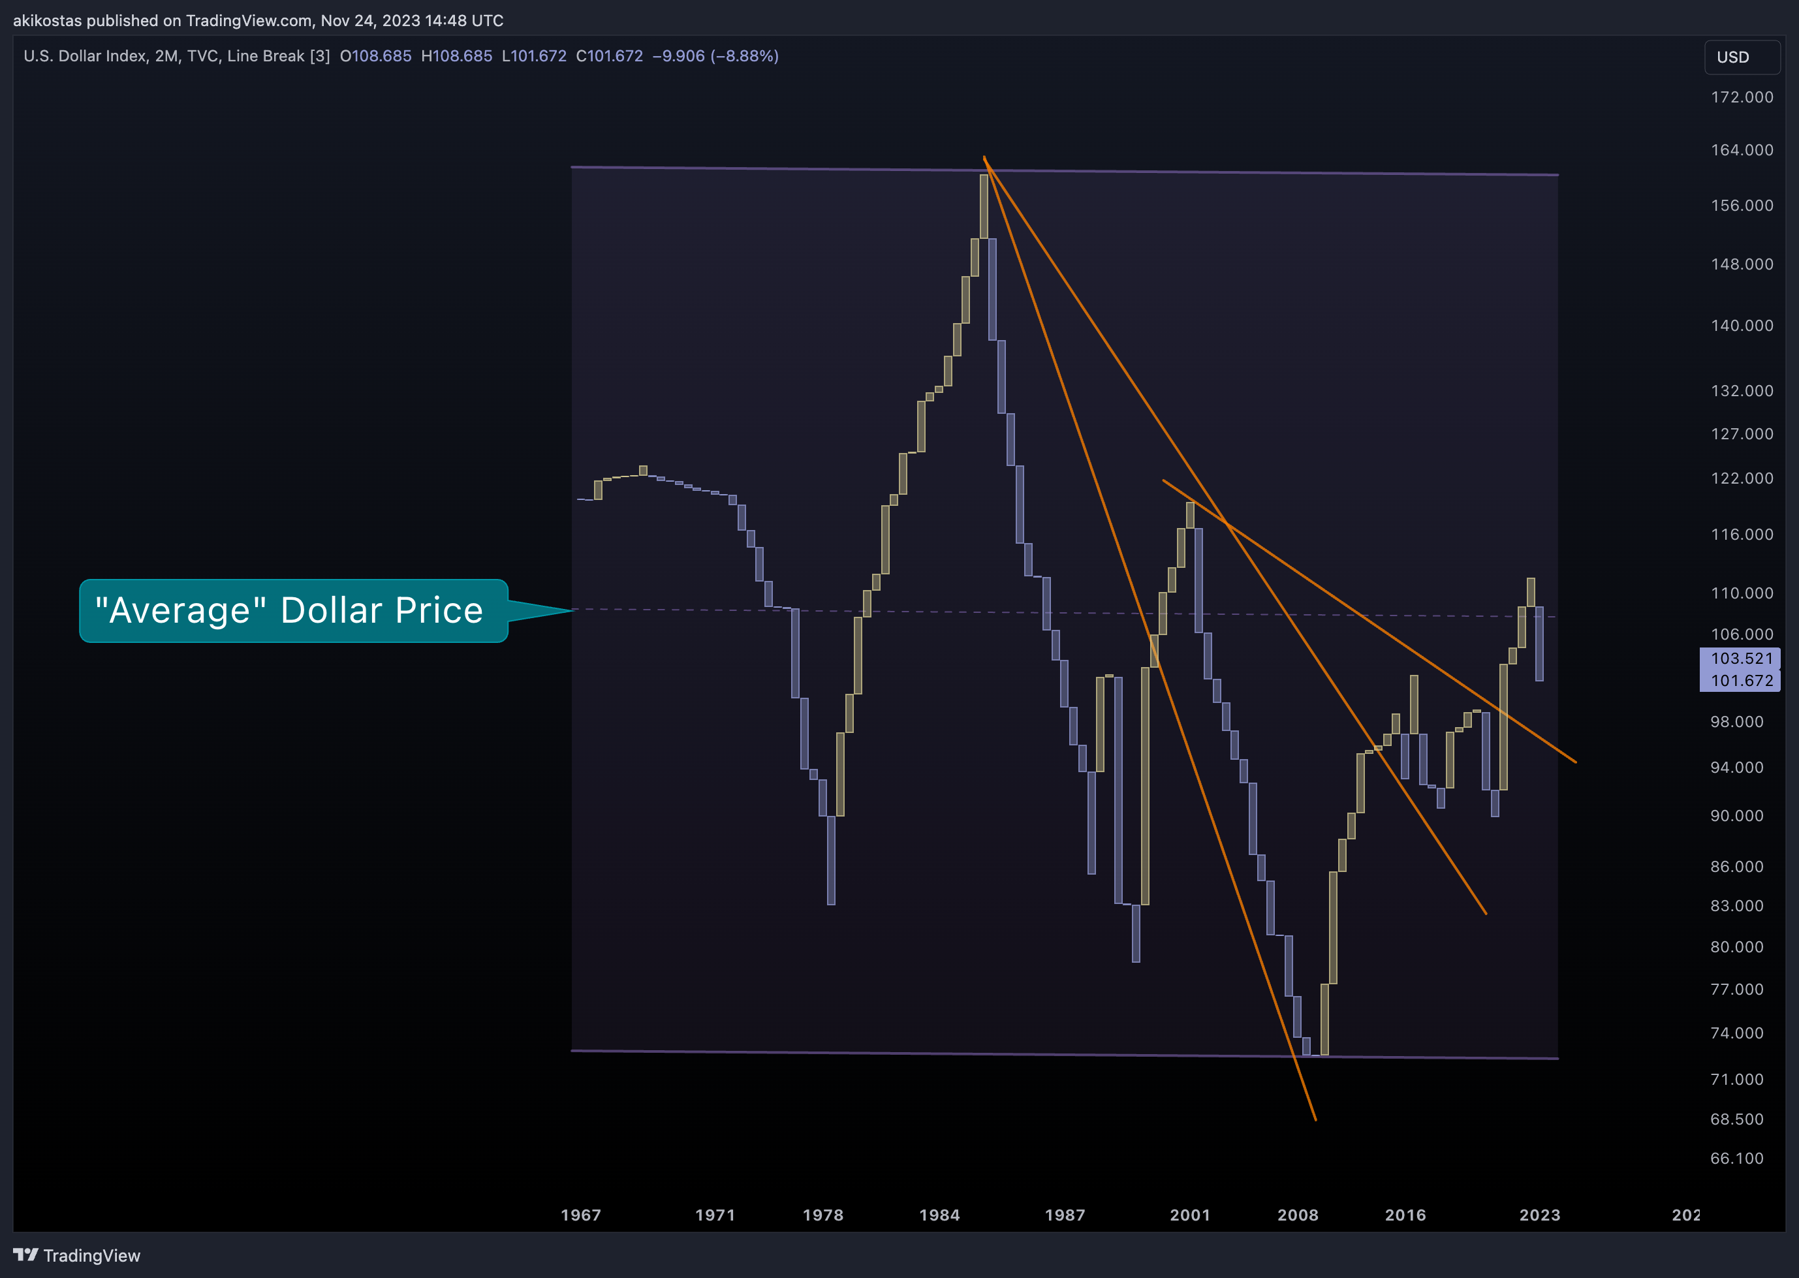Click the 74.000 price axis label
Screen dimensions: 1799x1278
[x=1737, y=1033]
